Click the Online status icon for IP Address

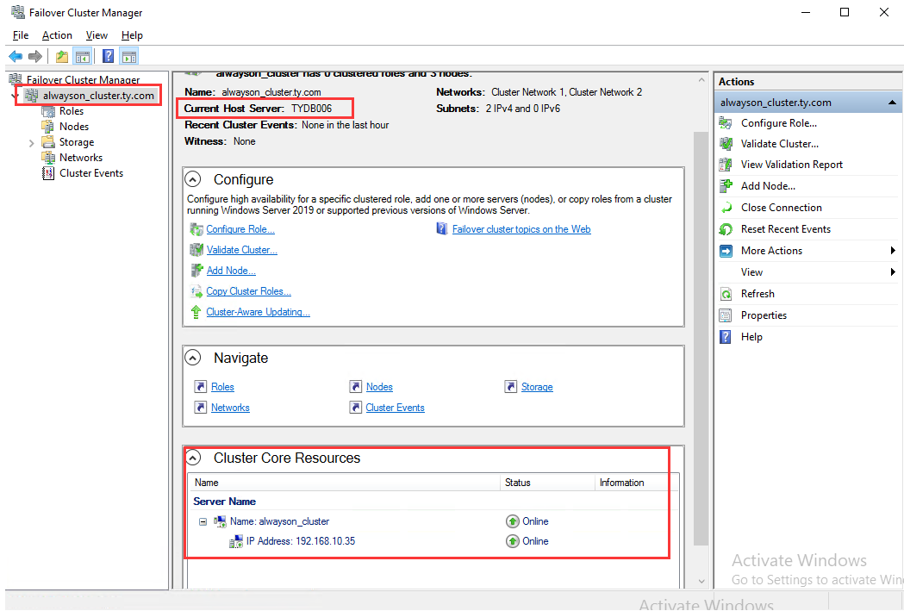click(513, 541)
